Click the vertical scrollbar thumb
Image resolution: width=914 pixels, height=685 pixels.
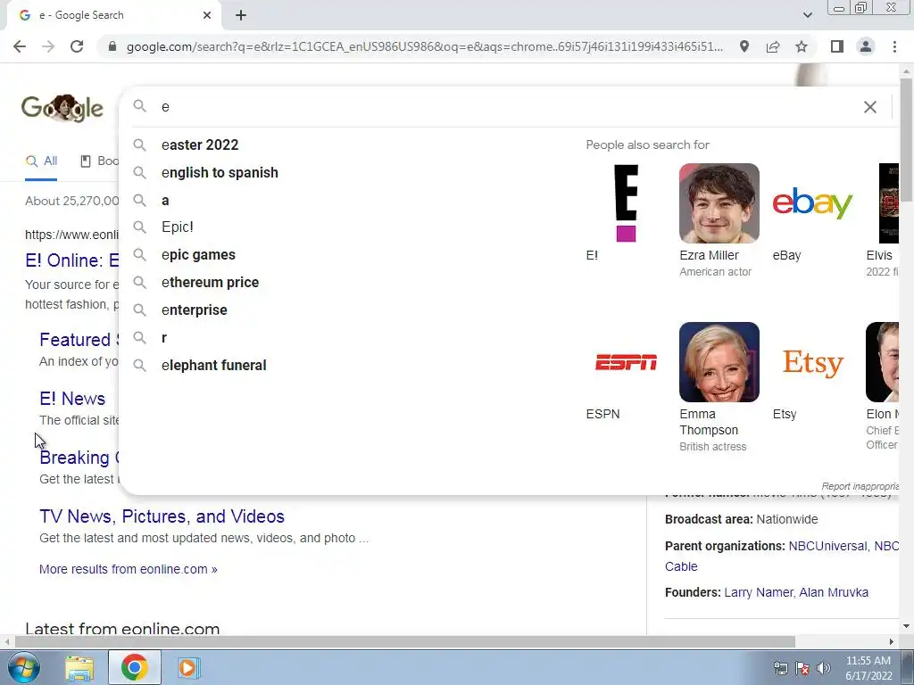(906, 140)
